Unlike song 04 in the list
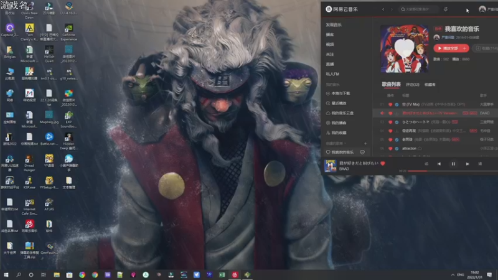Screen dimensions: 498x280 pos(390,131)
